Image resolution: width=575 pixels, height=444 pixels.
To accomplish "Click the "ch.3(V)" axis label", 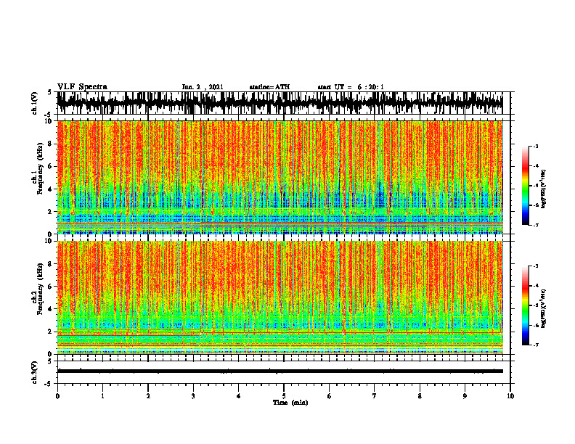I will pyautogui.click(x=35, y=372).
